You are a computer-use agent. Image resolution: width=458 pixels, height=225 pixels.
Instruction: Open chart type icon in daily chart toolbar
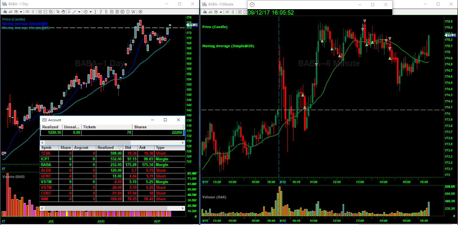click(x=5, y=12)
